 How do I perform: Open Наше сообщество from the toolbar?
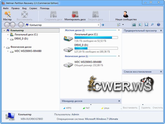click(x=126, y=16)
